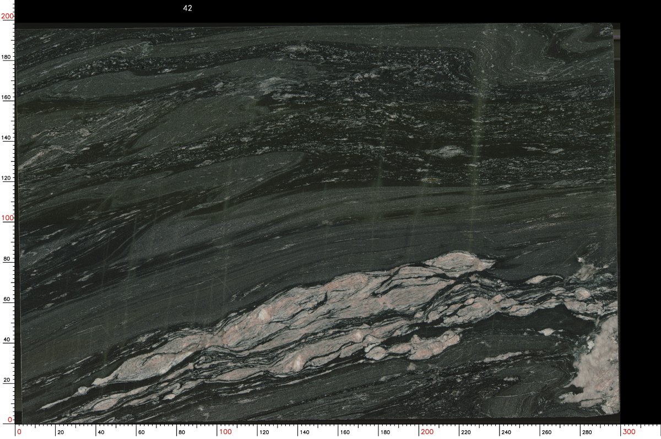Click the dark green stone slab image

[x=317, y=223]
